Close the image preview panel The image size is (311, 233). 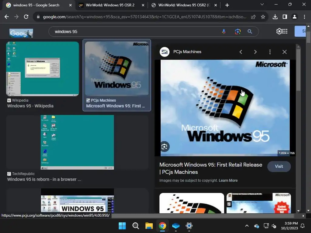pyautogui.click(x=285, y=52)
